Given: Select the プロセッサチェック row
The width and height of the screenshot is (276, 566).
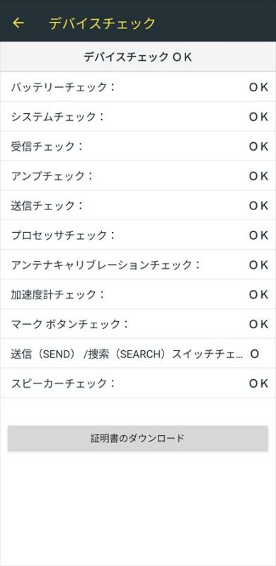Looking at the screenshot, I should 138,235.
